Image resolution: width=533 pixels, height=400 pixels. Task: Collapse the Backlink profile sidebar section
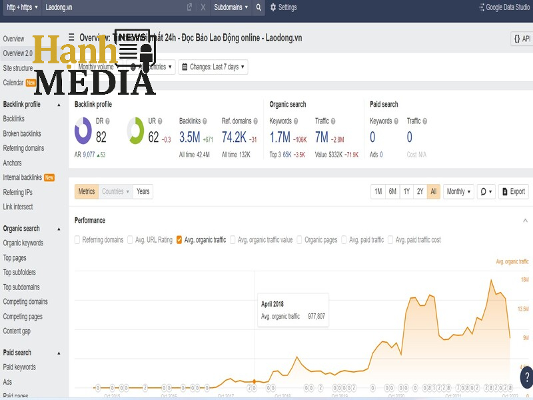click(x=59, y=105)
